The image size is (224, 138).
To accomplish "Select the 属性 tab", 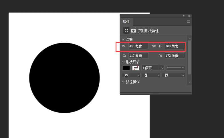I will [126, 22].
